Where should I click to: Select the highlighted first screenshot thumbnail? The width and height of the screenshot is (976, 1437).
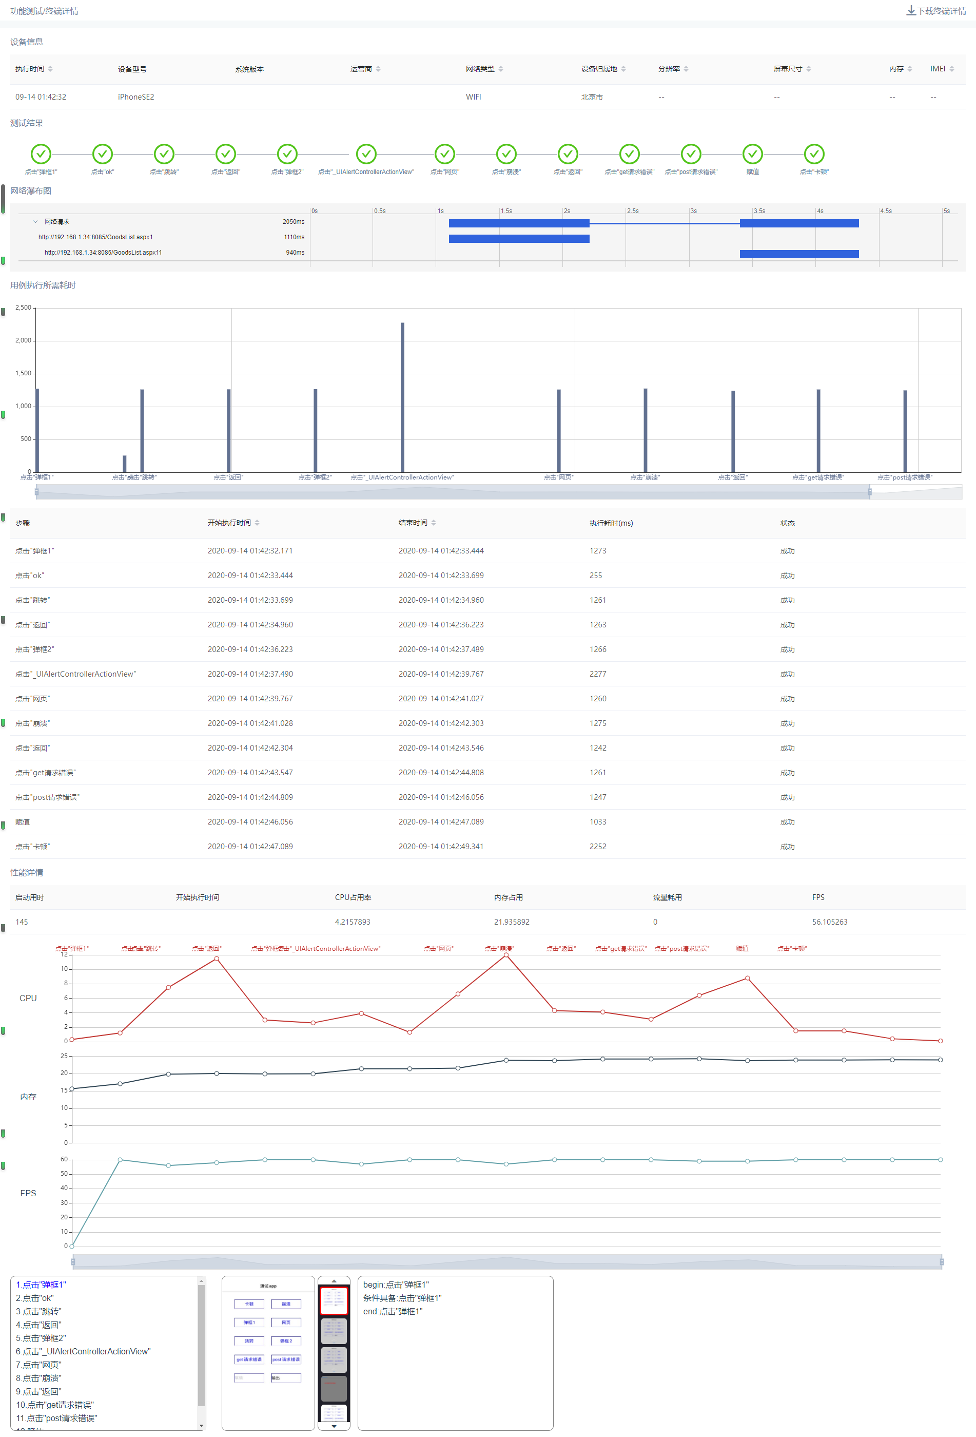click(334, 1300)
